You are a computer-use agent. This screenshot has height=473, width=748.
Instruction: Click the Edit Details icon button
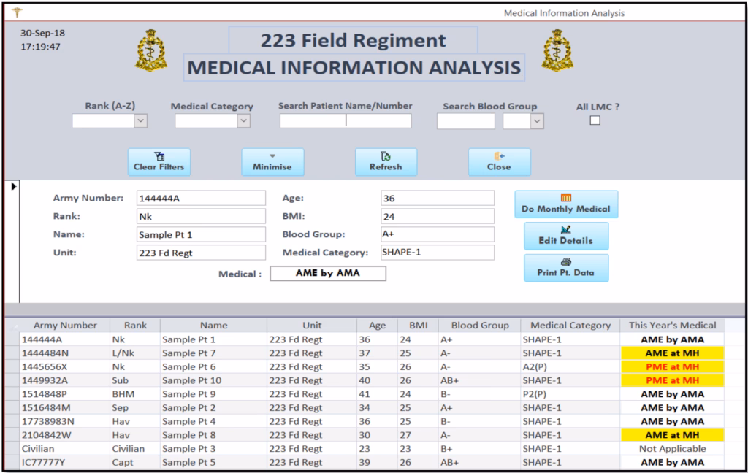(x=565, y=236)
